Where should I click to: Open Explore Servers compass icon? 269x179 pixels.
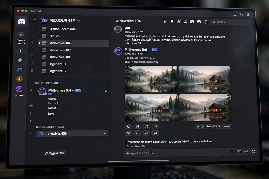point(21,34)
